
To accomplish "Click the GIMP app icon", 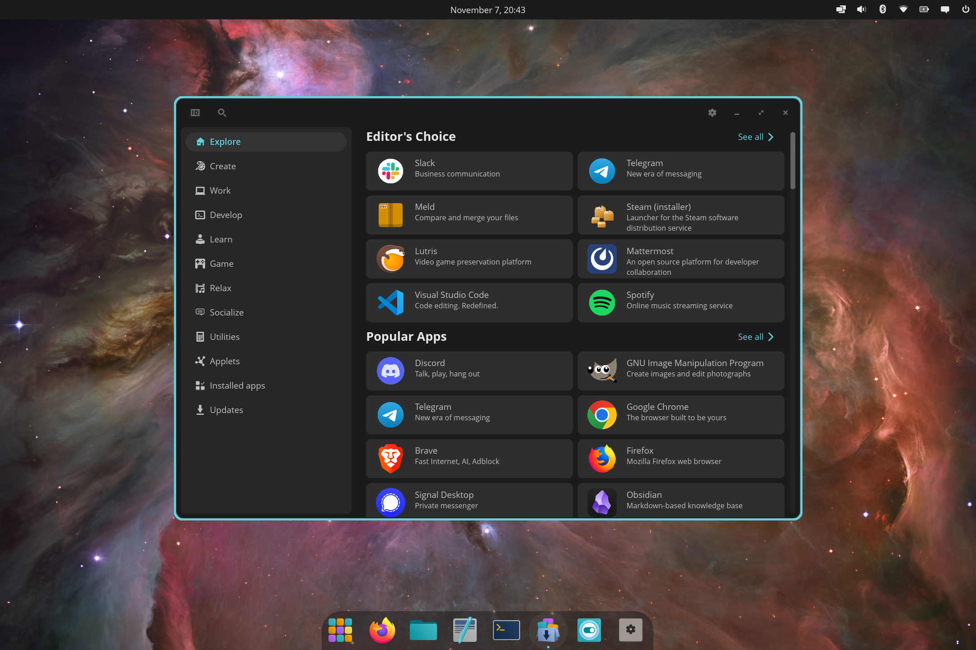I will point(602,371).
